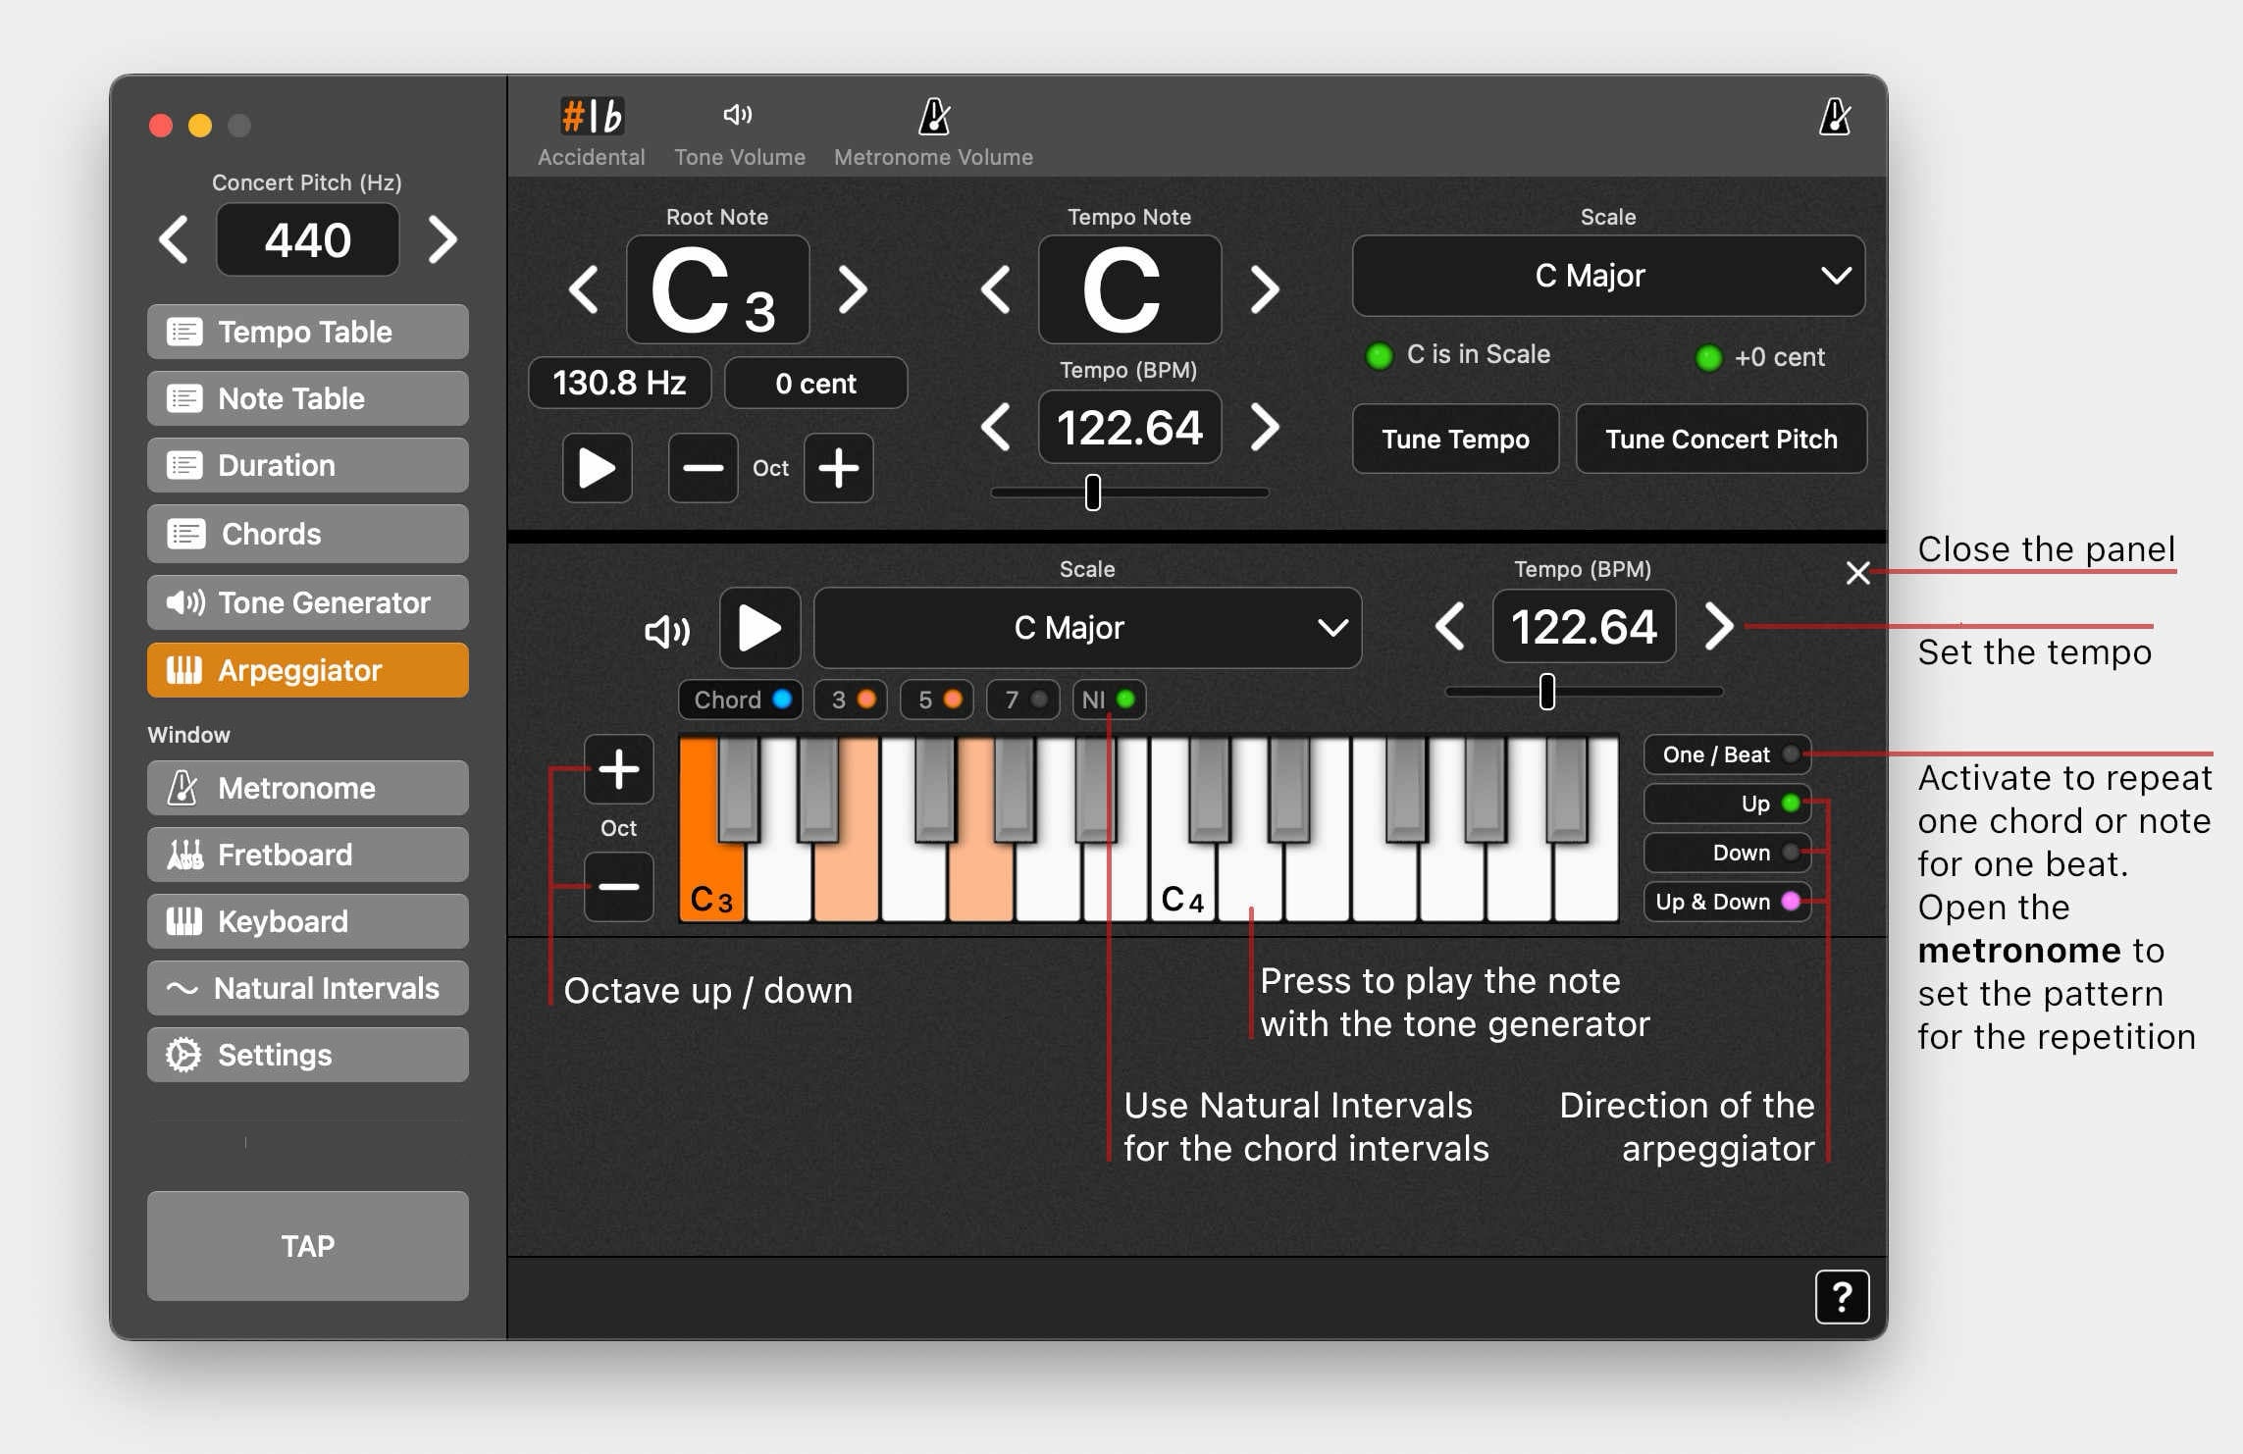Click the Metronome Volume icon
This screenshot has height=1454, width=2243.
933,118
